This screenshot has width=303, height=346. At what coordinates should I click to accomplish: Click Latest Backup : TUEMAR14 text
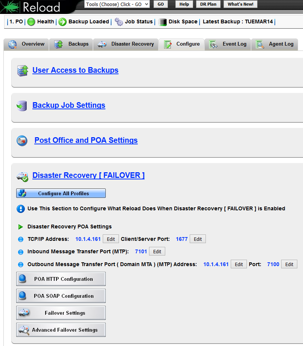238,21
